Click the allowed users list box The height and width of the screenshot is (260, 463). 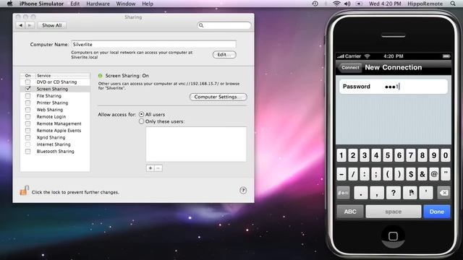point(196,144)
